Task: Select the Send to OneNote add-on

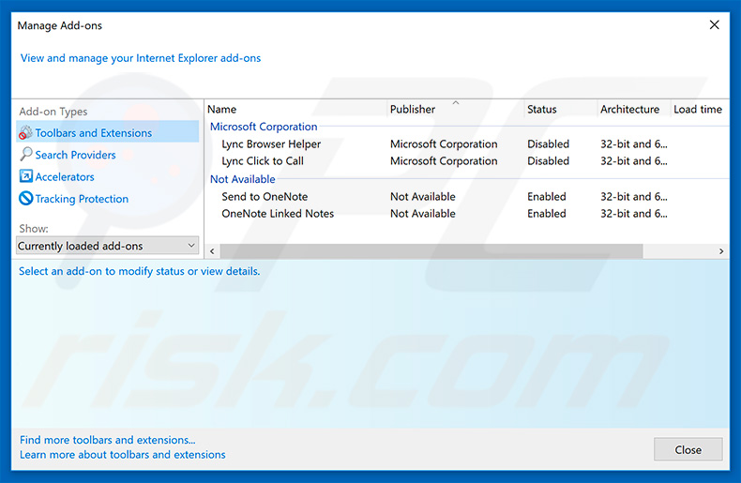Action: tap(265, 197)
